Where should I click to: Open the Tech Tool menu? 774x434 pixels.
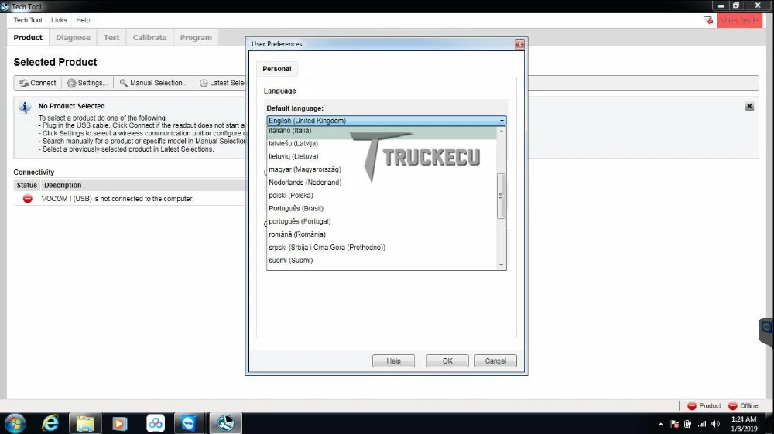[28, 20]
